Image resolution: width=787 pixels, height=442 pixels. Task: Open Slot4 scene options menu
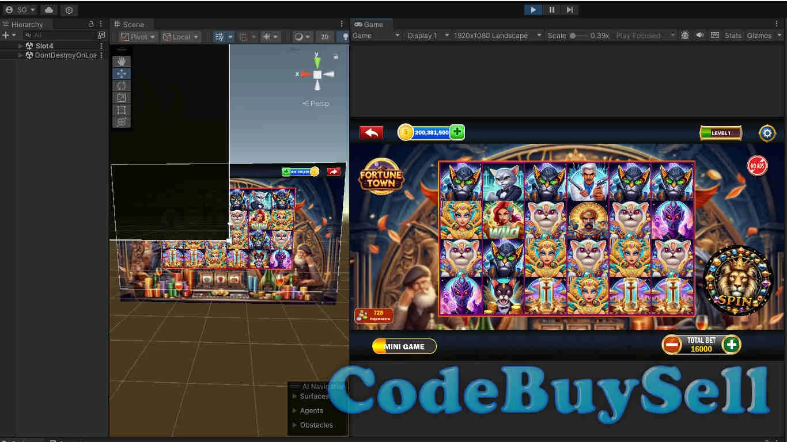tap(102, 45)
